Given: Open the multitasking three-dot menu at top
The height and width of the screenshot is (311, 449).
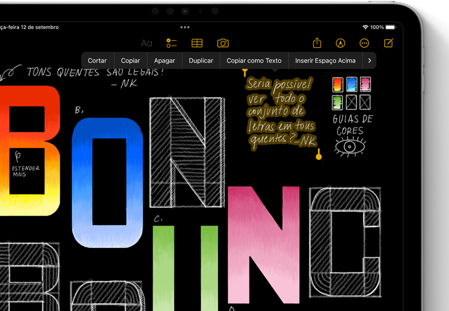Looking at the screenshot, I should pyautogui.click(x=185, y=27).
